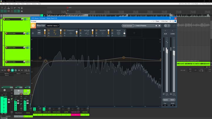
Task: Click REAPER undo arrow
Action: (15, 8)
